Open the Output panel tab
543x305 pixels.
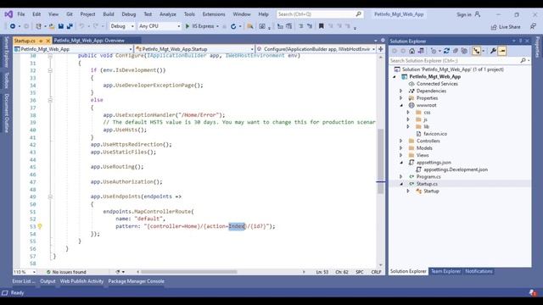pos(48,281)
